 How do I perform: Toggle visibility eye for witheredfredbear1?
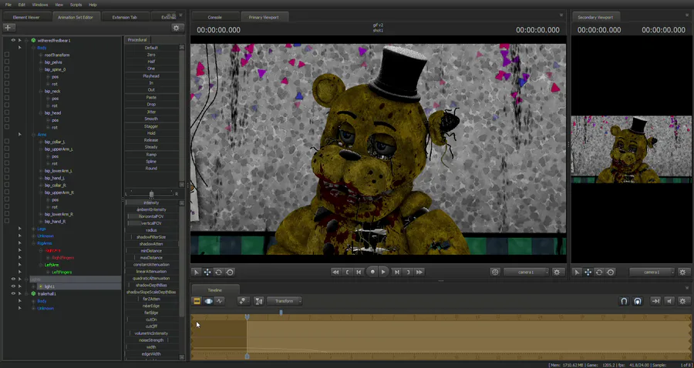pyautogui.click(x=13, y=40)
